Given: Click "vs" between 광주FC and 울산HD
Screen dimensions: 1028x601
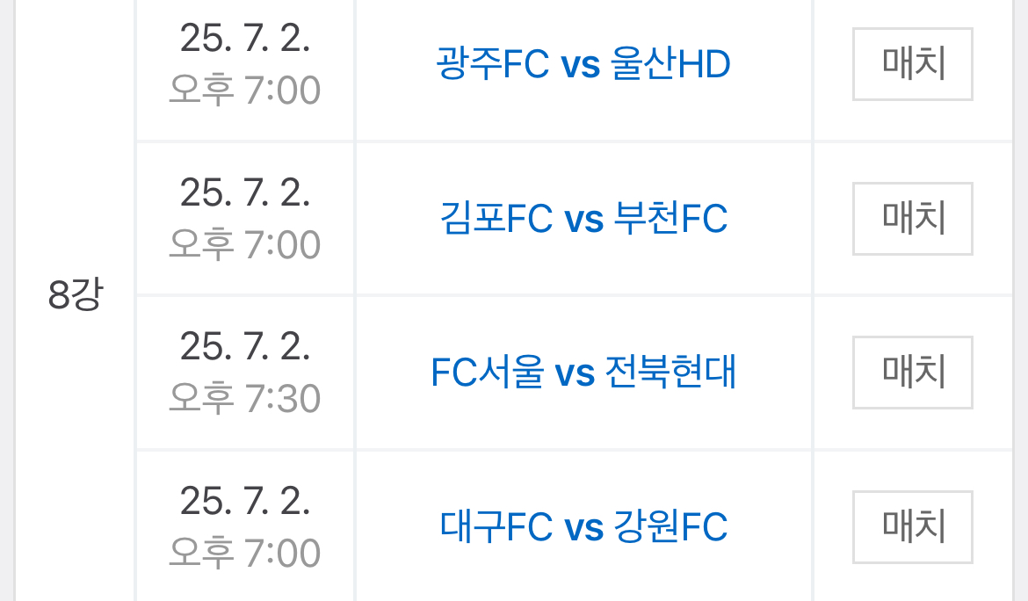Looking at the screenshot, I should (578, 64).
